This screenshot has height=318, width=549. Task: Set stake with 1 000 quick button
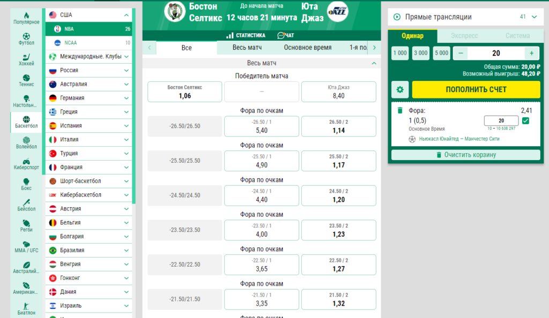point(400,53)
